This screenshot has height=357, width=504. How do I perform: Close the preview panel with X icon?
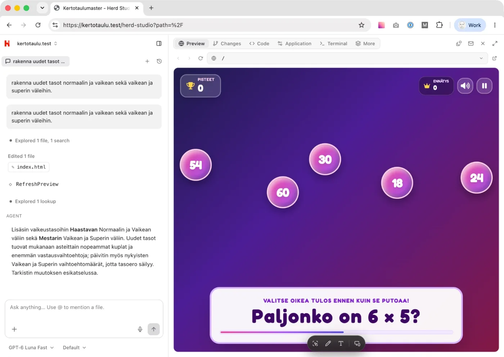(x=483, y=44)
